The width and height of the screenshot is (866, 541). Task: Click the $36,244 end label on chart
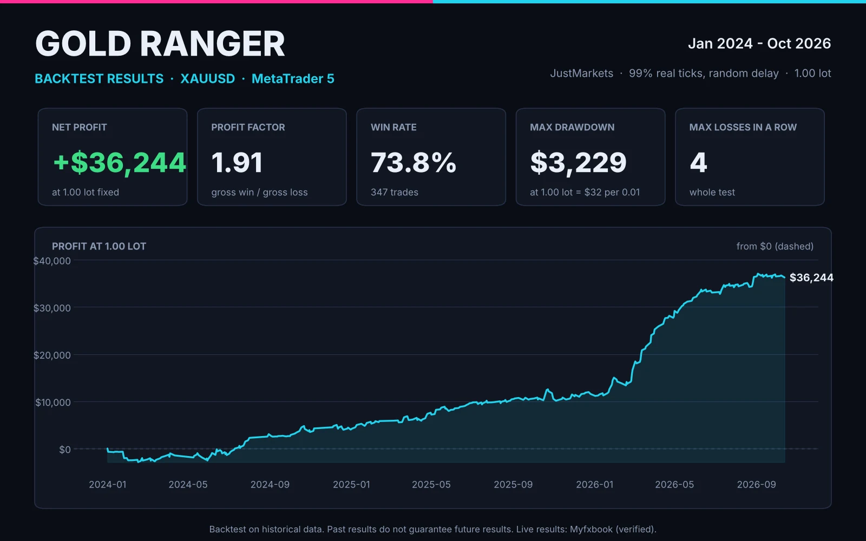(x=811, y=278)
